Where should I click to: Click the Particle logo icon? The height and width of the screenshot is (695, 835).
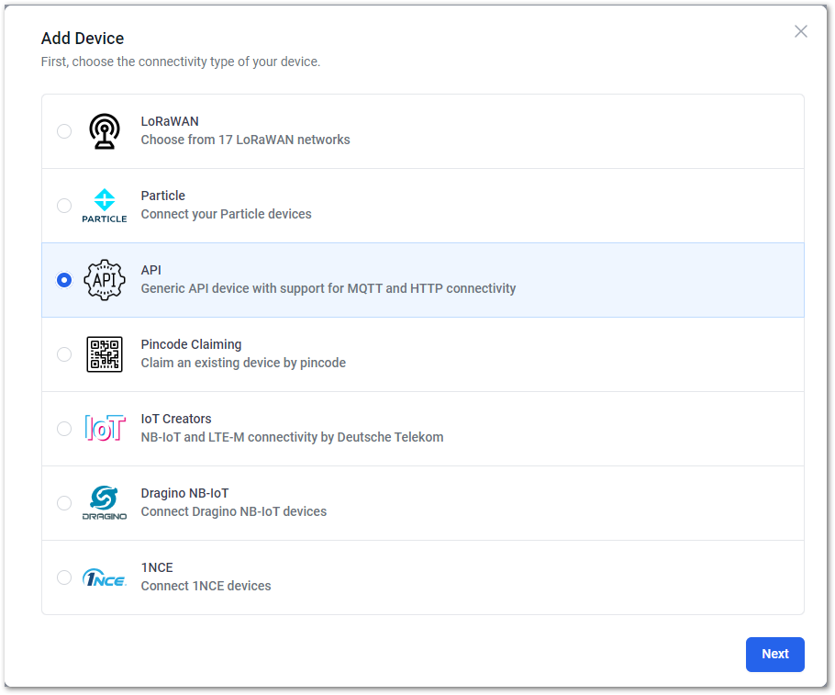coord(105,206)
